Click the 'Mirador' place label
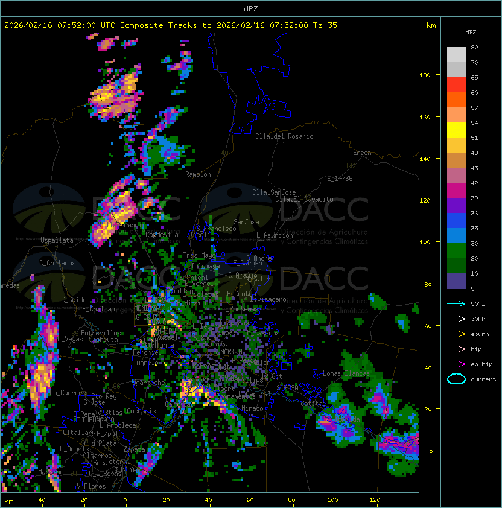This screenshot has width=502, height=508. [x=254, y=408]
